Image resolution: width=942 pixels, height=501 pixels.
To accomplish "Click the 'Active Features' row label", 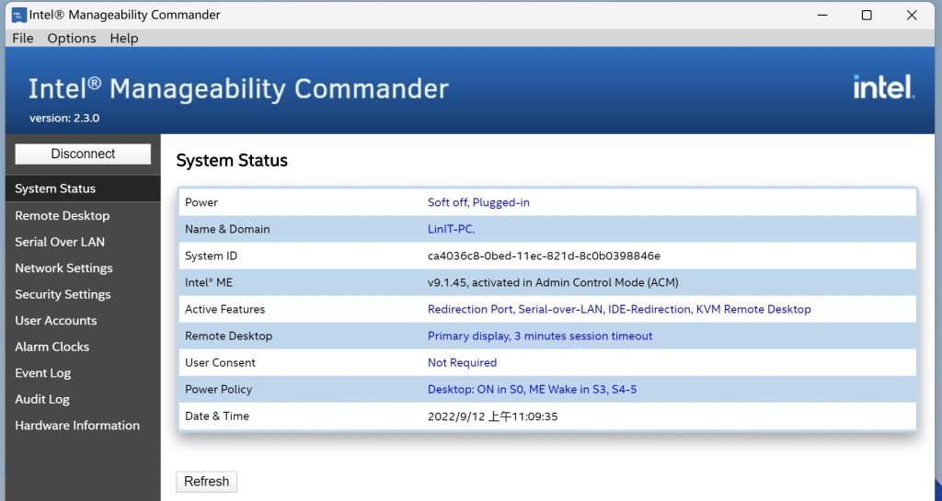I will (x=224, y=309).
